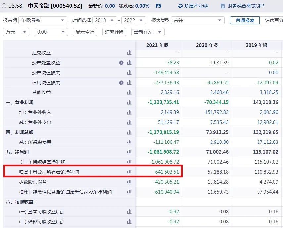Viewport: 283px width, 228px height.
Task: Expand the 最新在左 sort order dropdown
Action: pyautogui.click(x=147, y=32)
